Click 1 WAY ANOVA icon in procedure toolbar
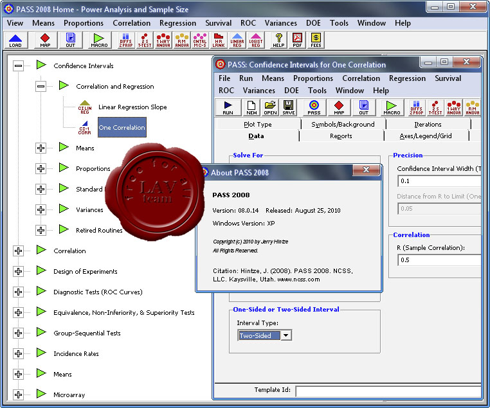Screen dimensions: 490x408 point(454,108)
